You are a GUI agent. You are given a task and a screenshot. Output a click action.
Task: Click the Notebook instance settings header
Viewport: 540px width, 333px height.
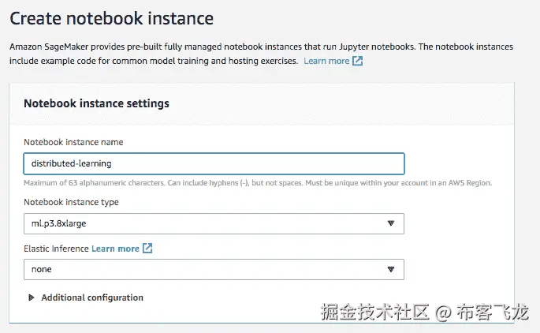click(96, 103)
